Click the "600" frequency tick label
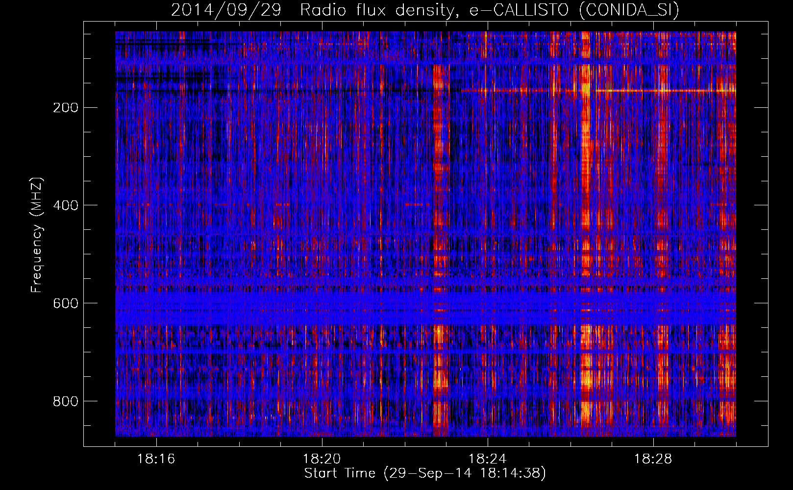The width and height of the screenshot is (793, 490). tap(66, 303)
